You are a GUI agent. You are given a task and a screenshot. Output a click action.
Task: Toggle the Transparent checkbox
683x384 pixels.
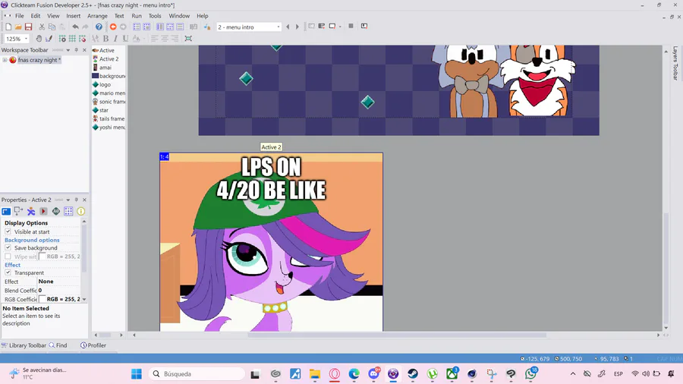click(x=8, y=272)
